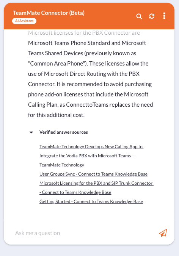Click the faded "Microsoft licenses for the PBX Connector" line
179x256 pixels.
[x=84, y=33]
